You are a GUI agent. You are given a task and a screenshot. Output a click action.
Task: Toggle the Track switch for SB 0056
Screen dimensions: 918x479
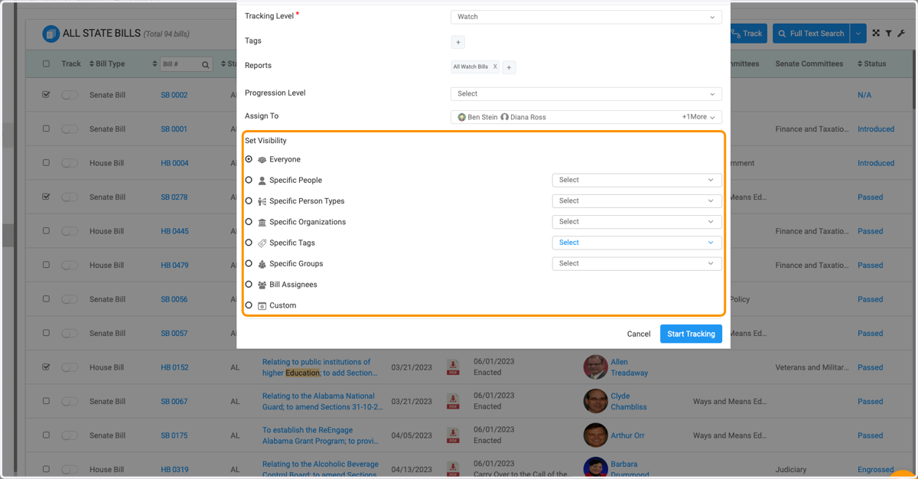[x=70, y=299]
